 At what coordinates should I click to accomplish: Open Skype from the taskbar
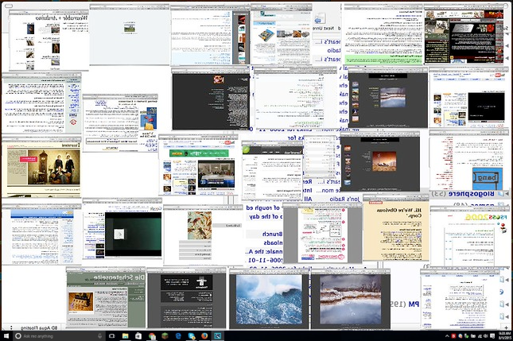[192, 335]
